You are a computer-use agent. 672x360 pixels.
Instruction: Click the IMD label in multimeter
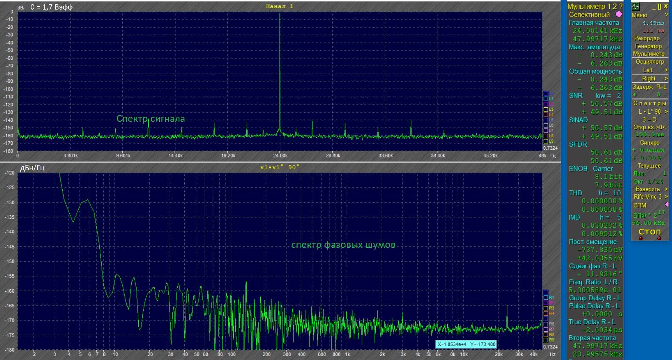(574, 217)
